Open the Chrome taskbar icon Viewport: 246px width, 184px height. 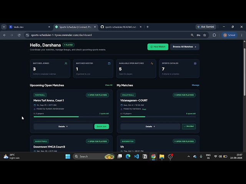coord(153,156)
